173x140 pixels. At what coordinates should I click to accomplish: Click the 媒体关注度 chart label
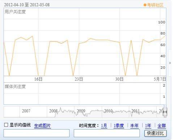coord(15,87)
